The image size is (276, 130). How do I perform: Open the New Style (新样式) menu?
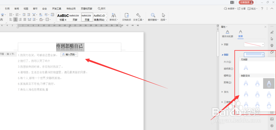(114, 17)
